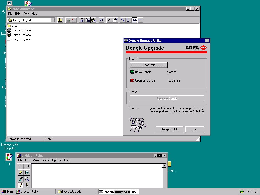Open the Help menu in the DongleUpgrade window

35,14
